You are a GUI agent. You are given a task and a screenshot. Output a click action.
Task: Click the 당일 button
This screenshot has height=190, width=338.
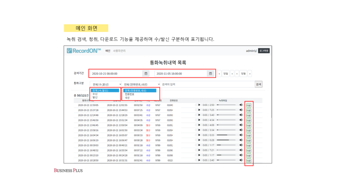(x=226, y=74)
